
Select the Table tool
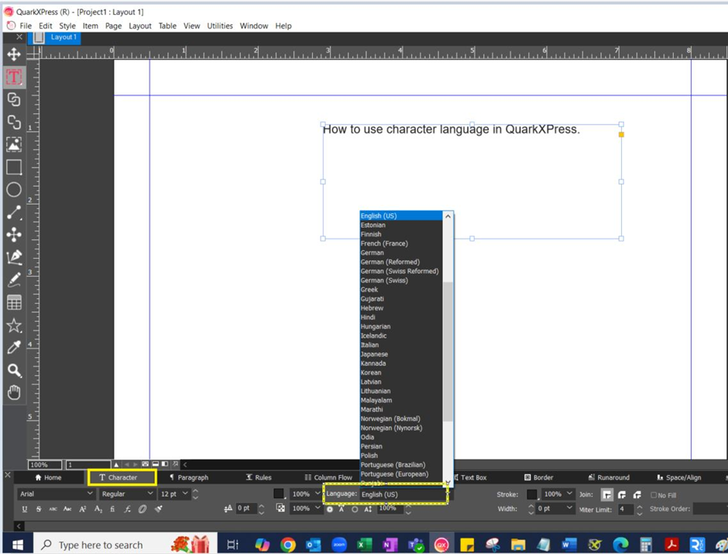14,302
